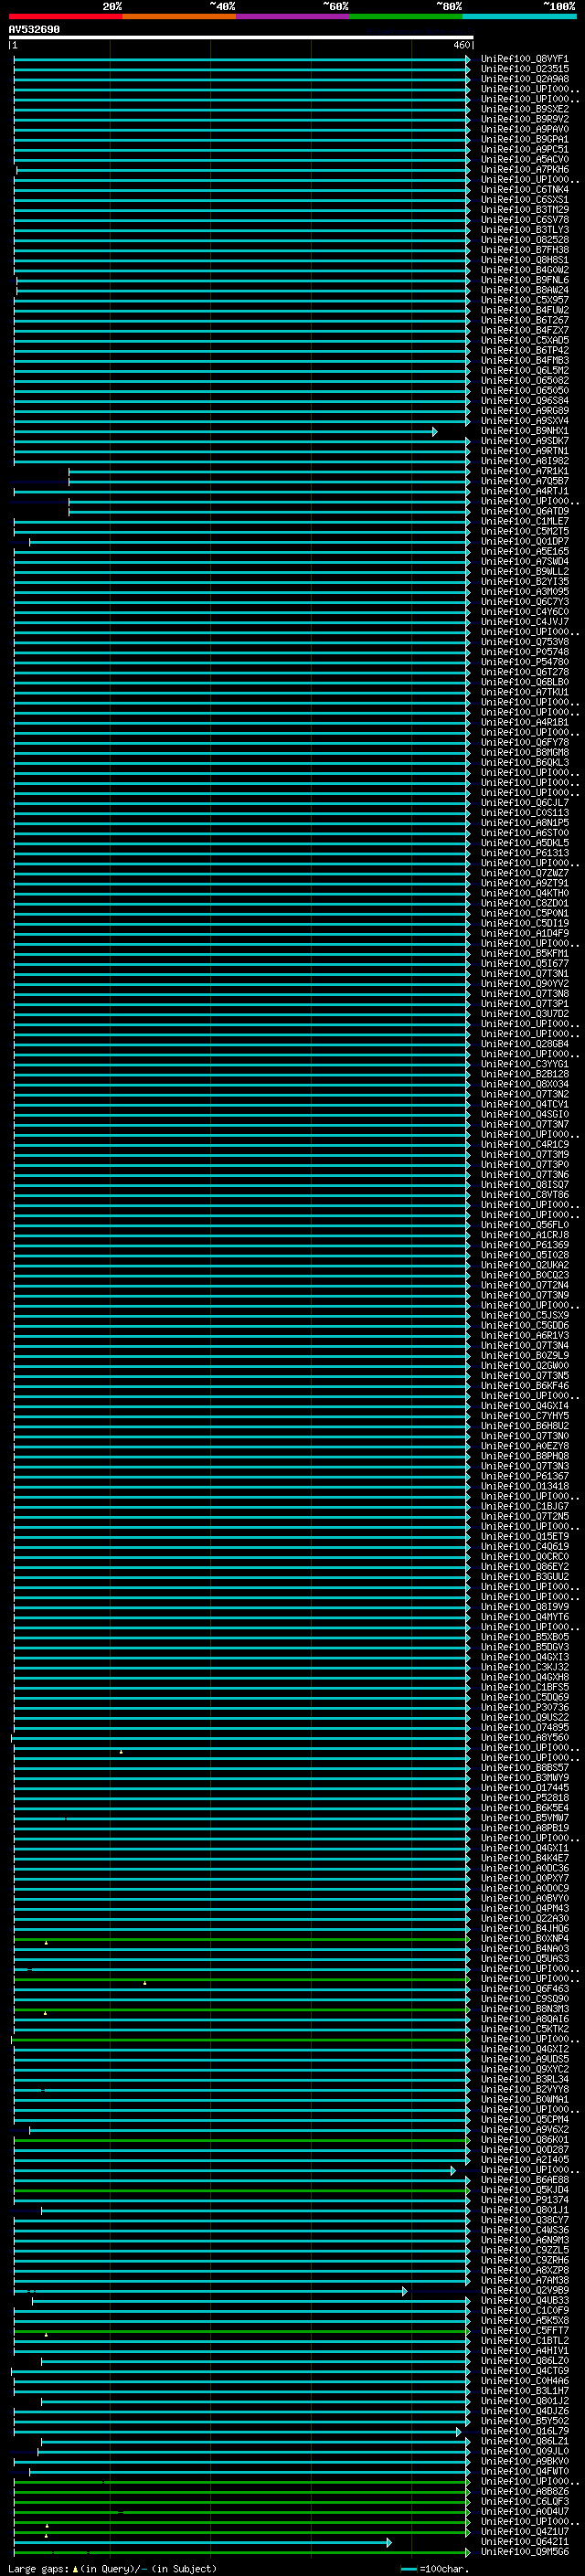
Task: Click the UniRef100_C5X957 label
Action: [524, 300]
